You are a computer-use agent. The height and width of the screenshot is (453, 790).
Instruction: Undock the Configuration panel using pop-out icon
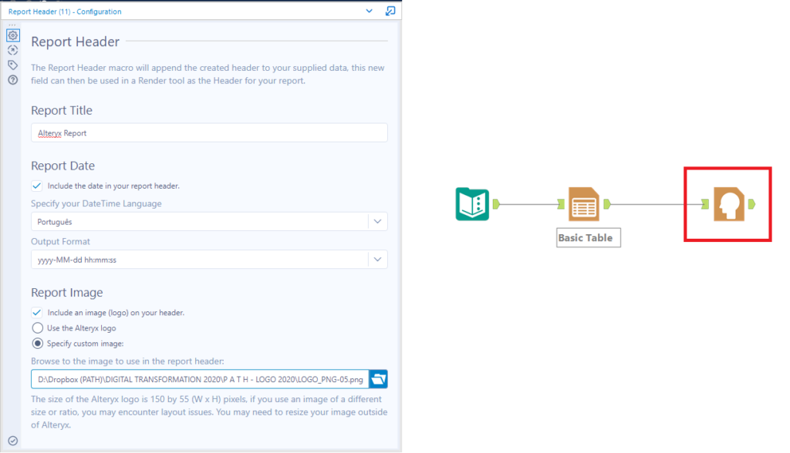click(x=390, y=11)
